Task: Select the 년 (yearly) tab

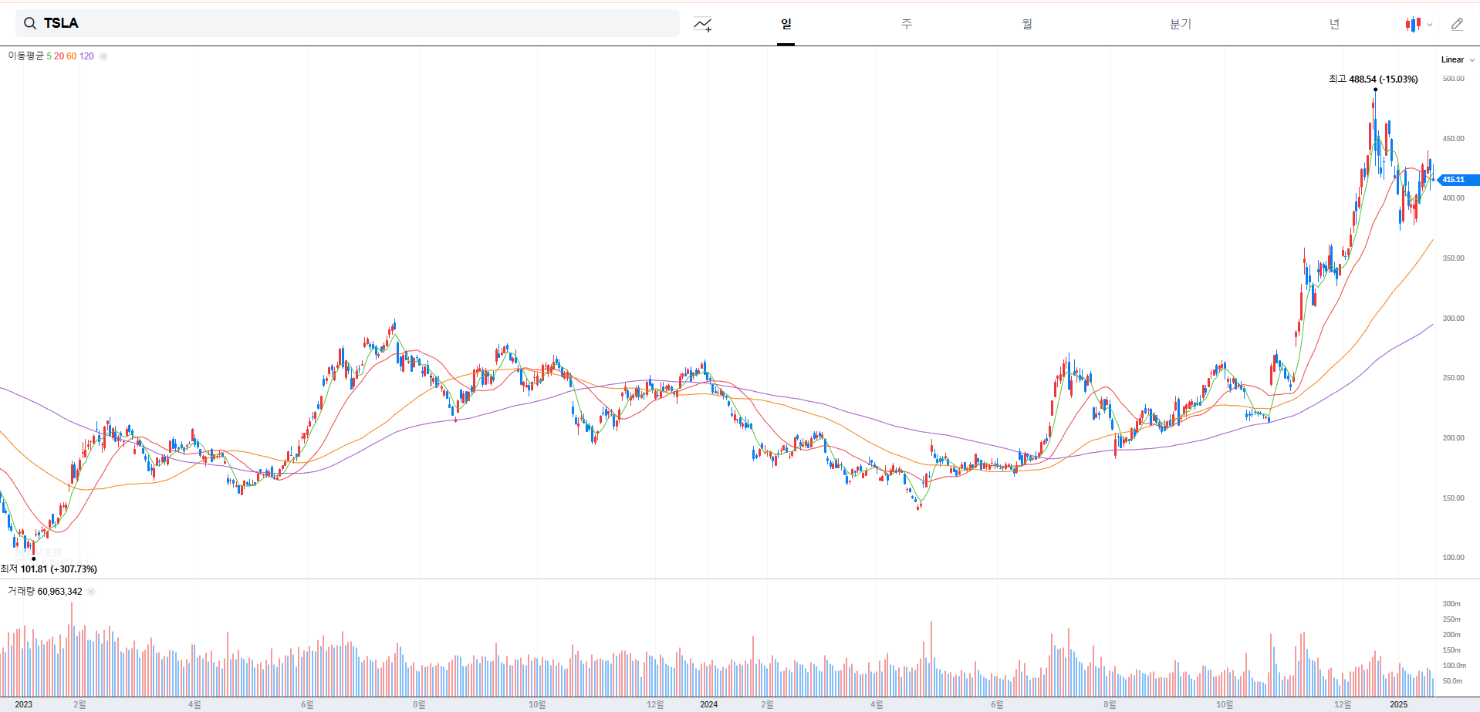Action: click(1334, 24)
